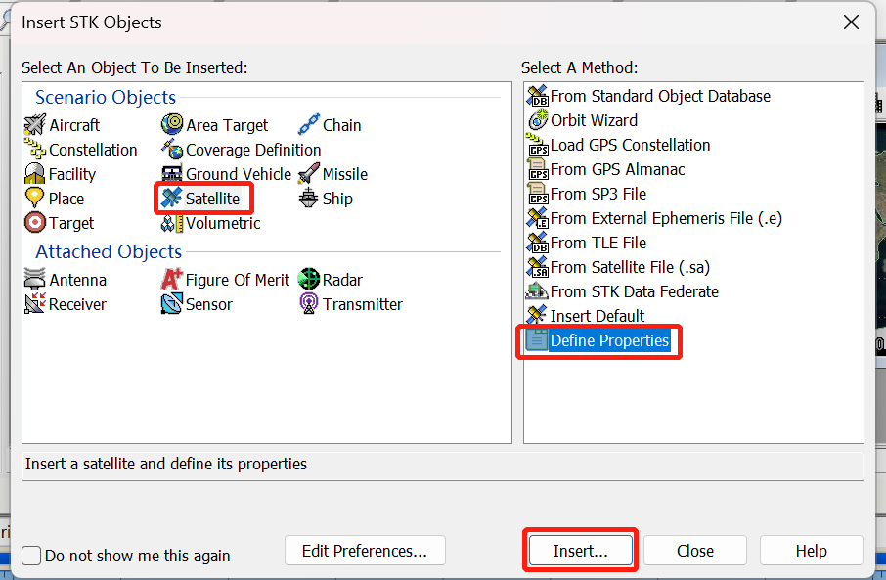Click the Insert... button
This screenshot has width=886, height=580.
[x=581, y=551]
